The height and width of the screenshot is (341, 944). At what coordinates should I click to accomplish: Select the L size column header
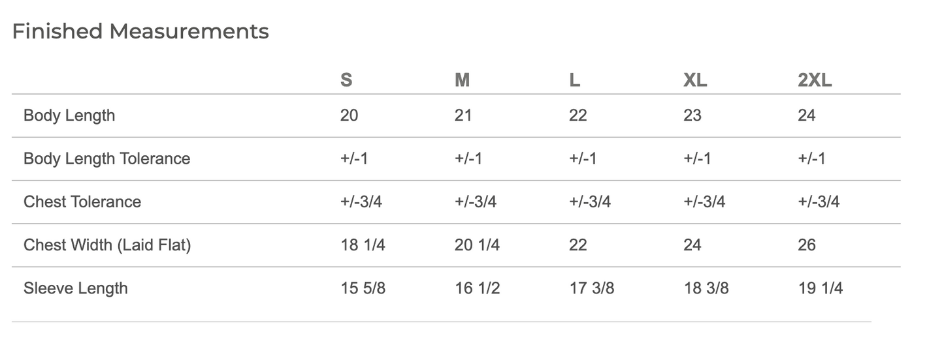point(574,80)
